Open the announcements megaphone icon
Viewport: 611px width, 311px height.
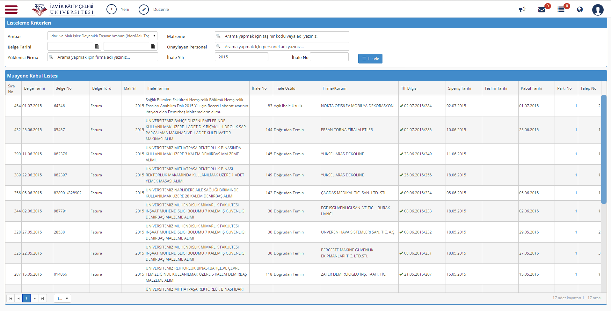click(x=522, y=10)
